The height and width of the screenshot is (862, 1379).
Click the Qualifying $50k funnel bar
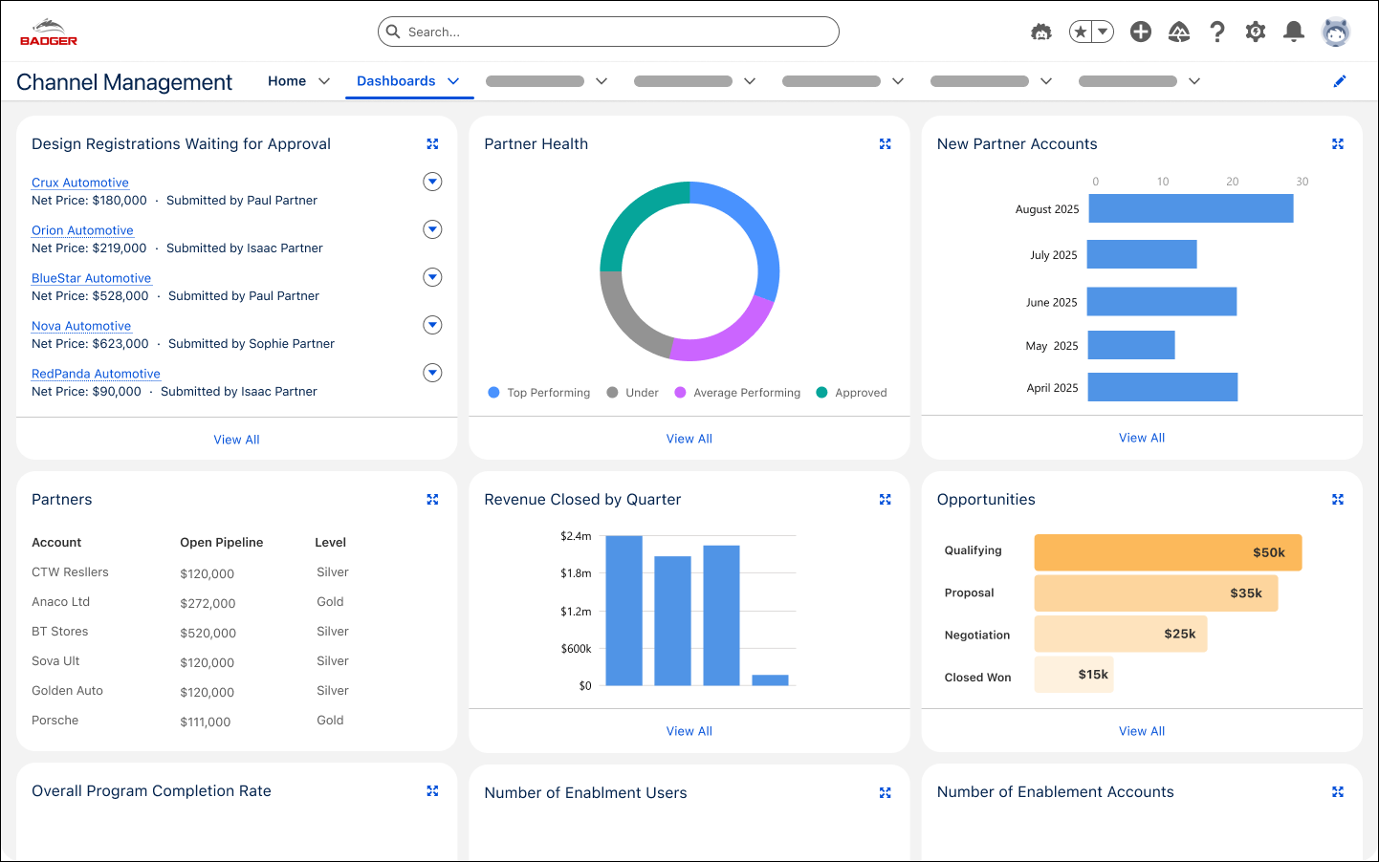point(1168,552)
